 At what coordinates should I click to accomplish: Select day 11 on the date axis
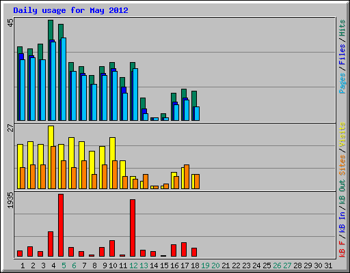point(123,265)
